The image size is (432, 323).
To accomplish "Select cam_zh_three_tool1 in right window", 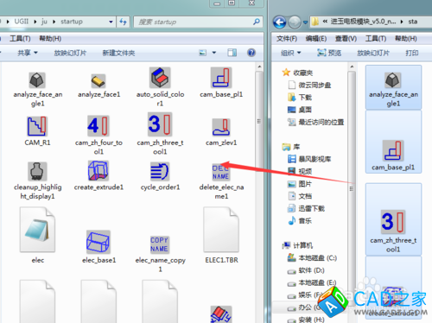I will [x=393, y=219].
